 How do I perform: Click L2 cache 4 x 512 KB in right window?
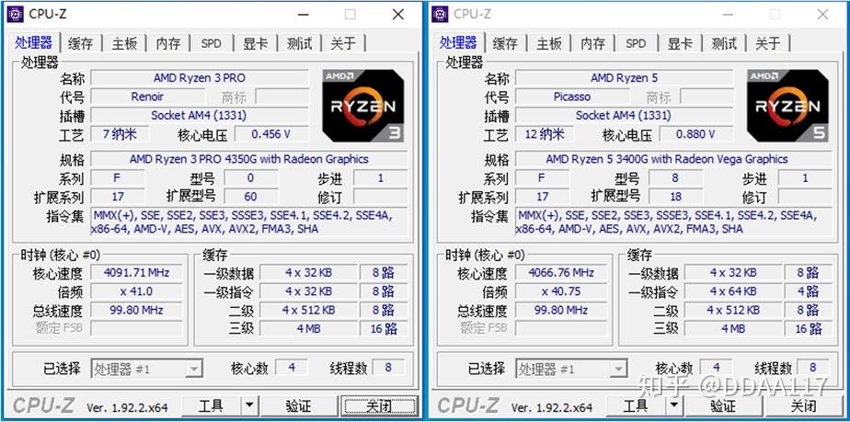click(733, 311)
